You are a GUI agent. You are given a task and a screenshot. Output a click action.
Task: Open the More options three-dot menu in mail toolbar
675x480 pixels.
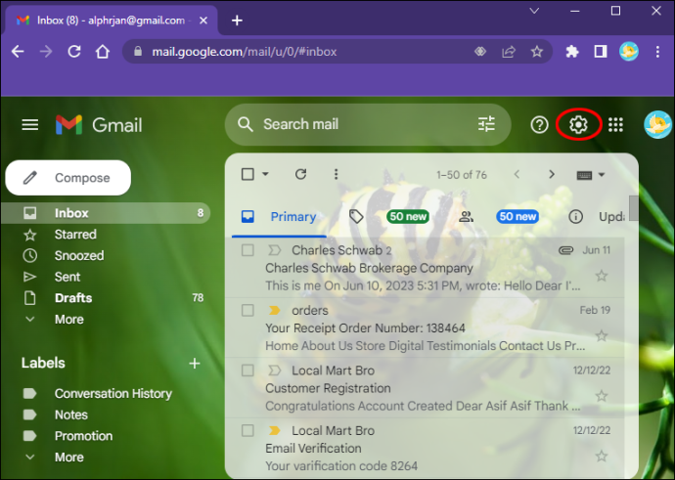coord(337,174)
